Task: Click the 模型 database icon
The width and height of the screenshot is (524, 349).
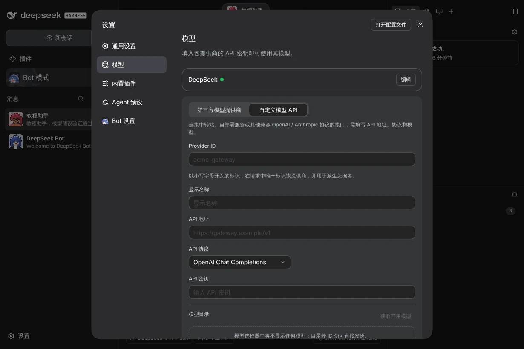Action: tap(105, 65)
